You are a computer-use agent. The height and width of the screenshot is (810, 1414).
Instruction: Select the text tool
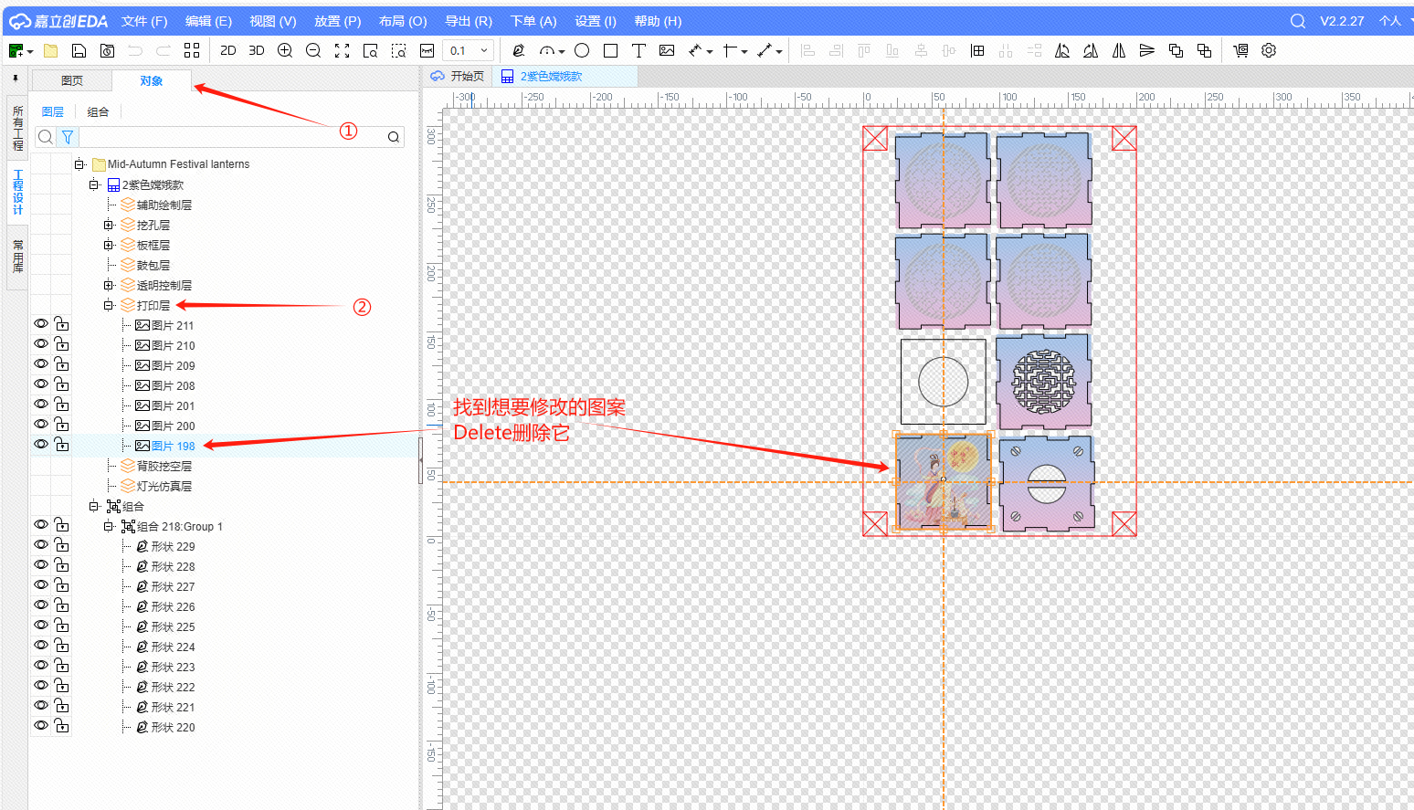[x=638, y=51]
